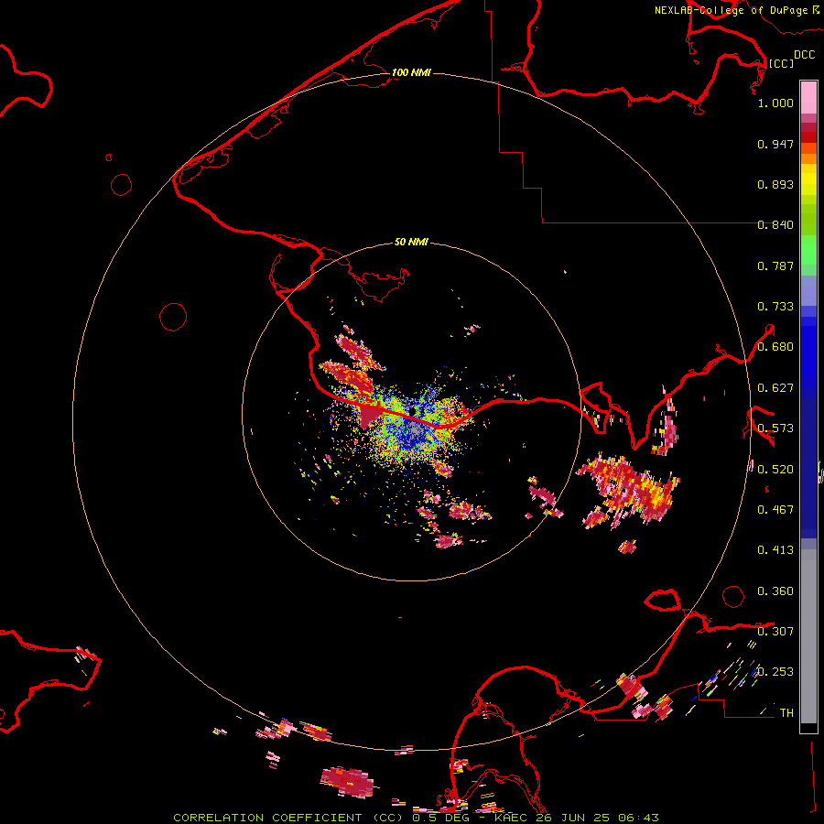Select the 0.253 scale value
Viewport: 824px width, 824px height.
click(x=775, y=672)
